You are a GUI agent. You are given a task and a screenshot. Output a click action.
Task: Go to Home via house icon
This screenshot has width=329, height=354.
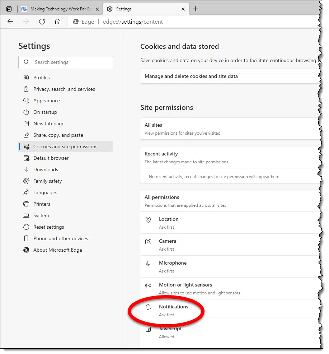[58, 22]
